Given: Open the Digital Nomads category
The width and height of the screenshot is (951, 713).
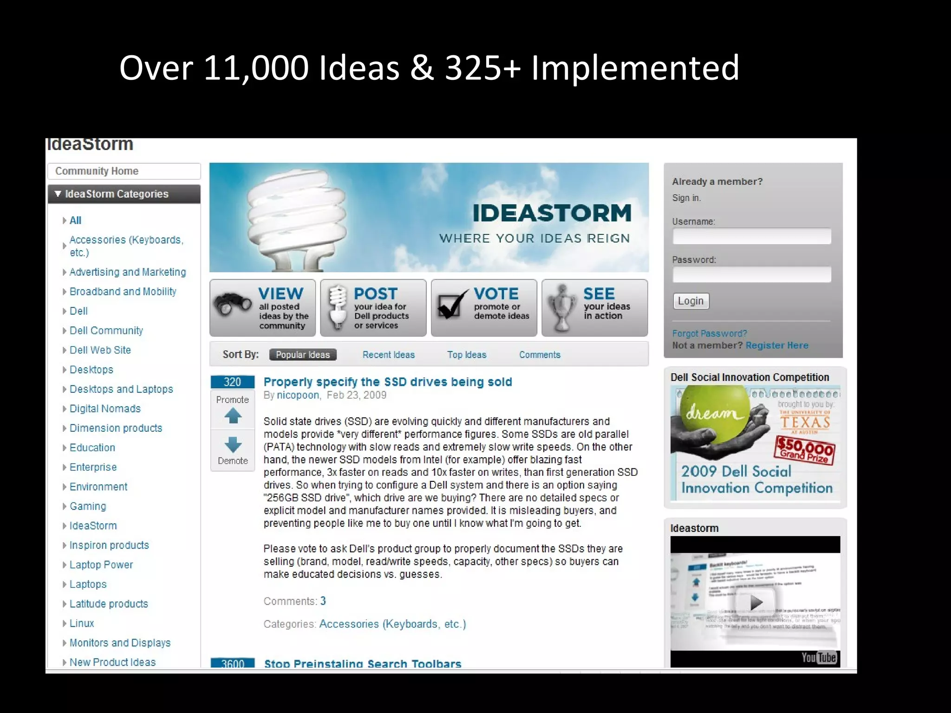Looking at the screenshot, I should pos(105,408).
